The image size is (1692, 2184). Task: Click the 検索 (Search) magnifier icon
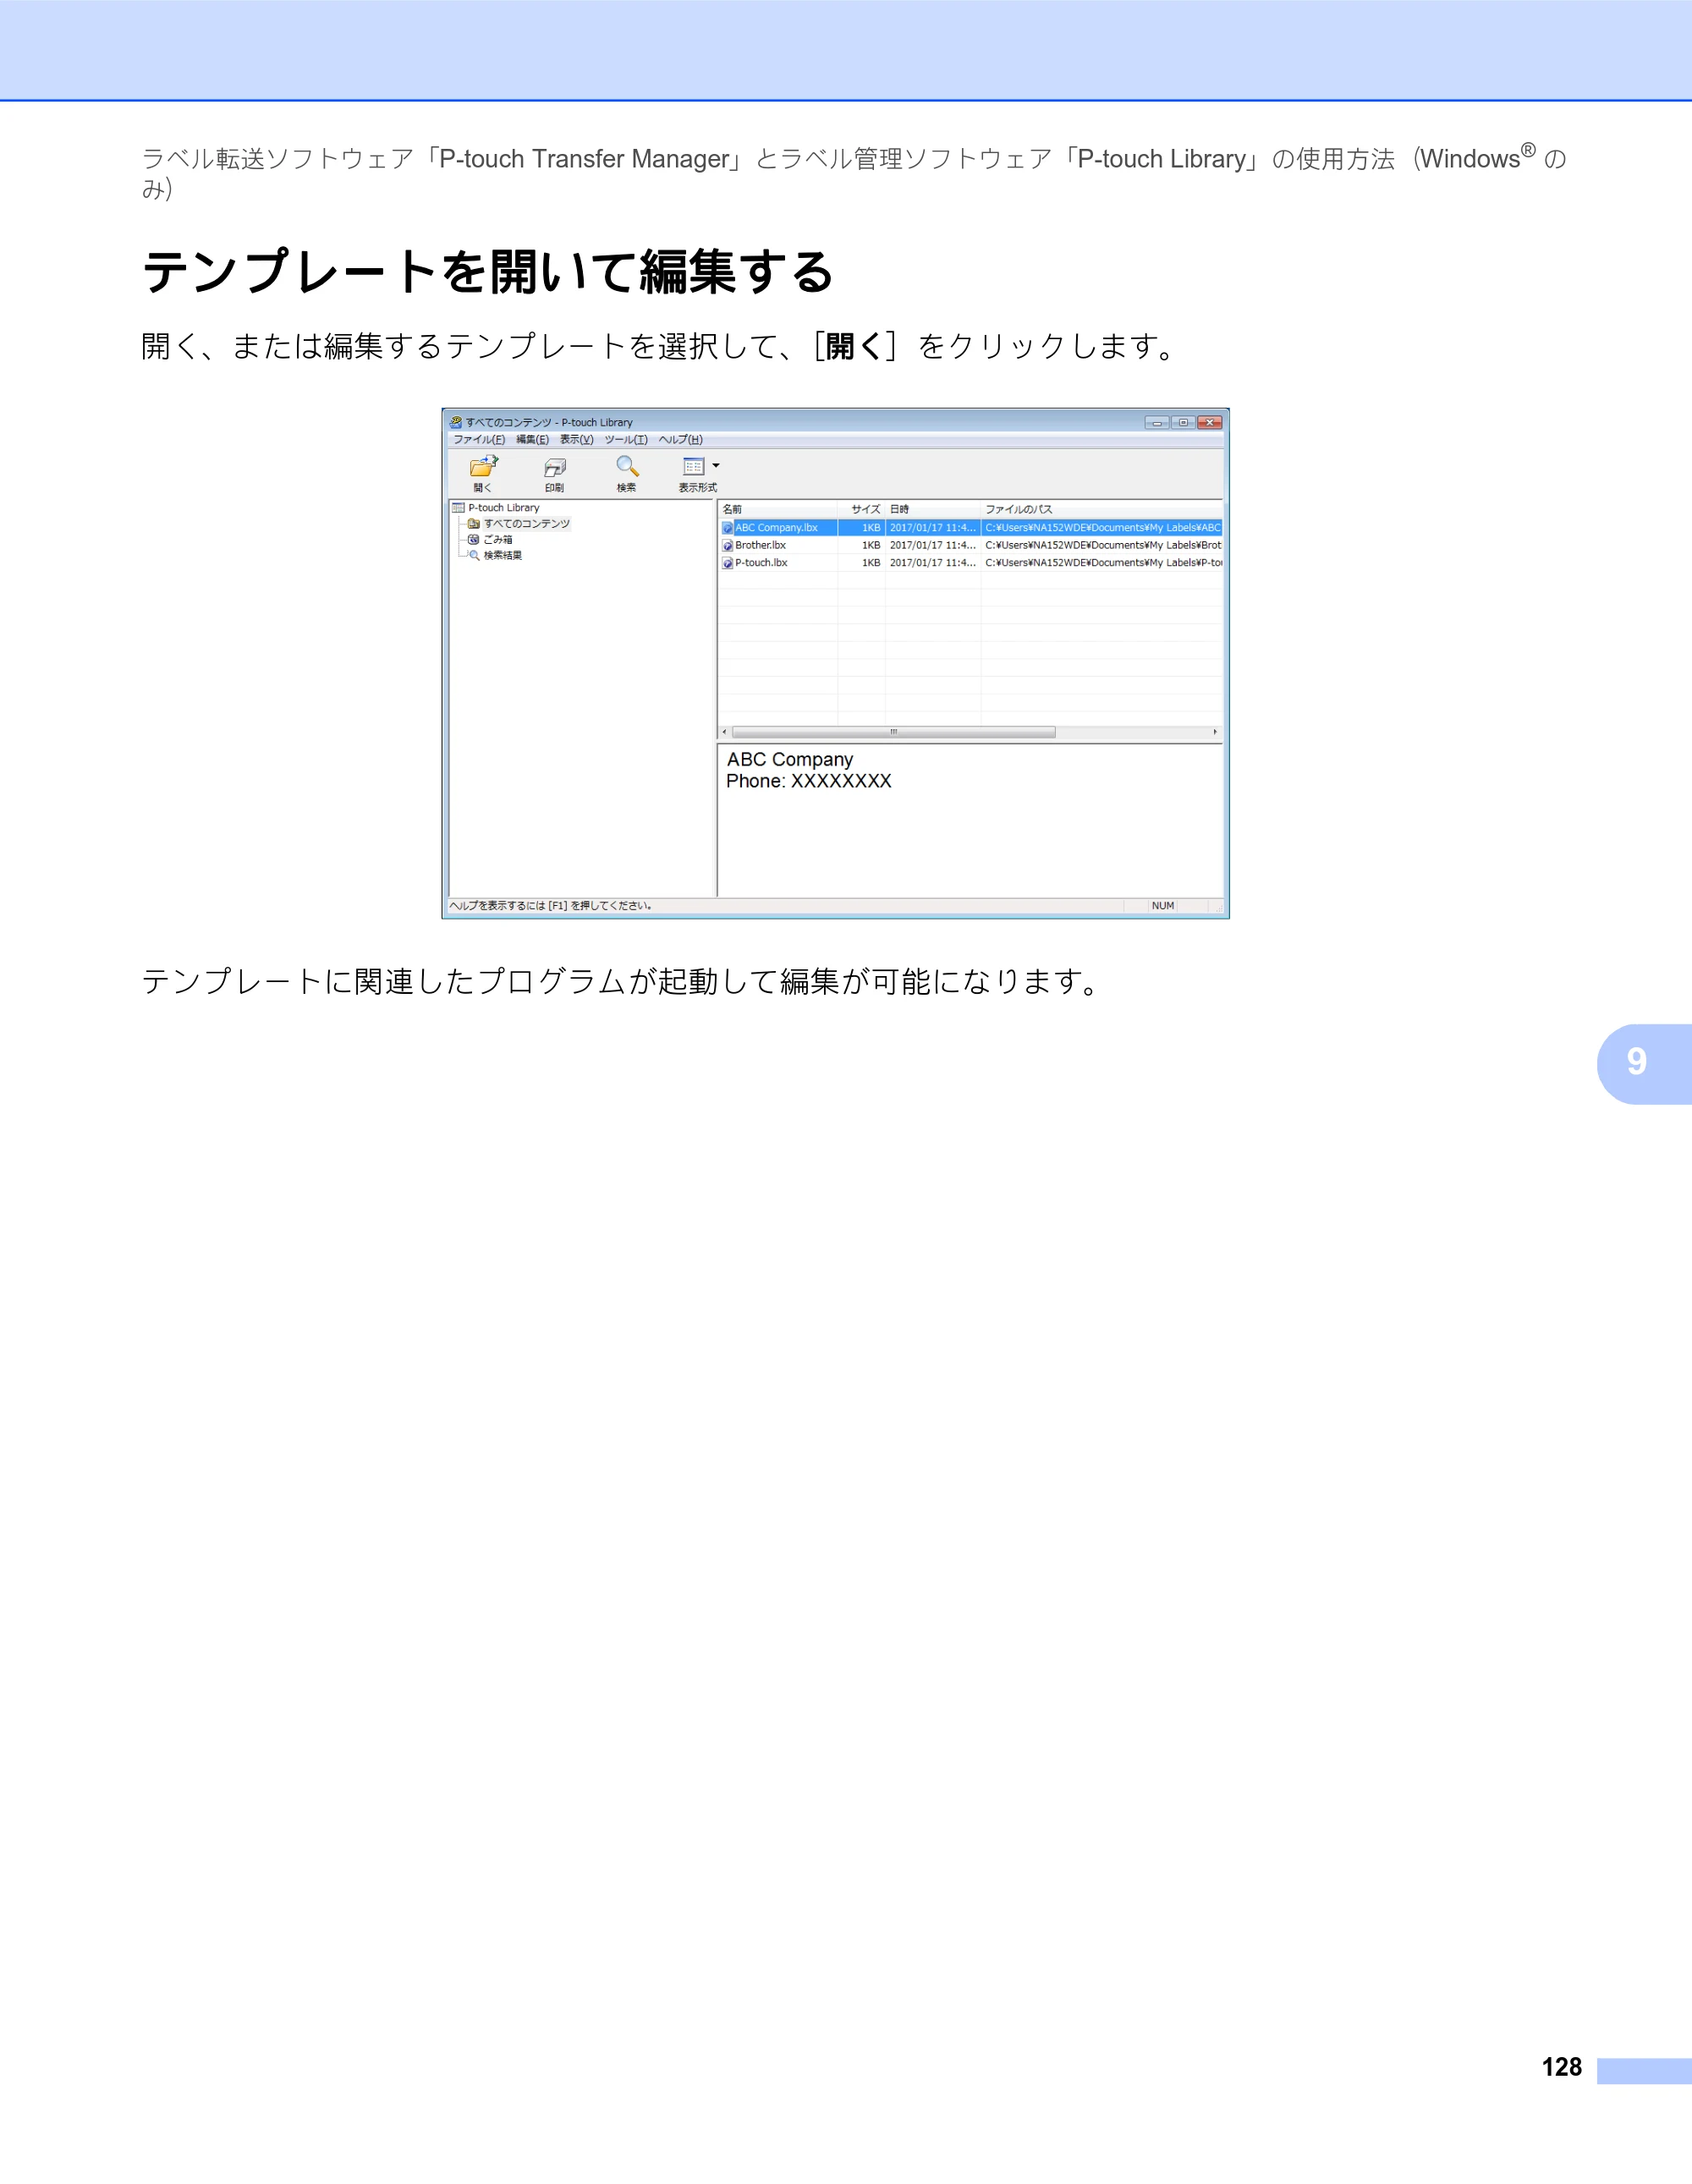pos(627,466)
